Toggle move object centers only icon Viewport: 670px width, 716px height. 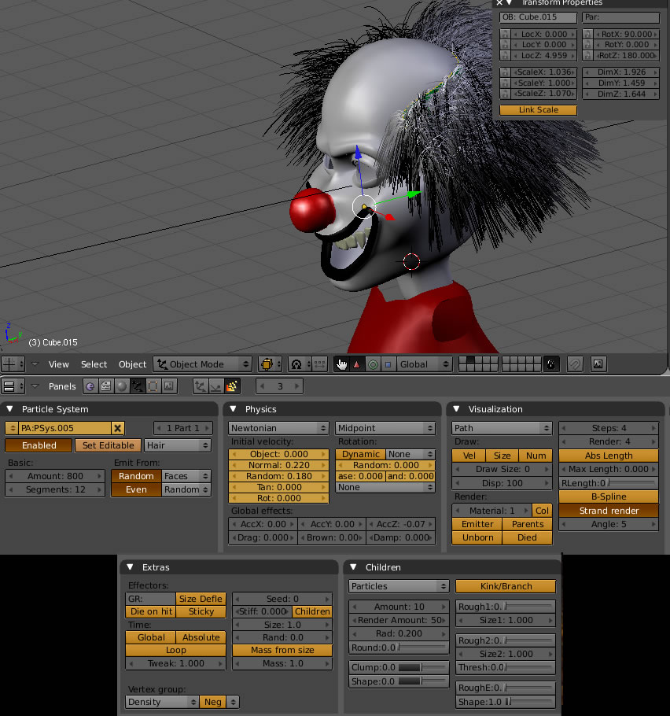pos(319,364)
